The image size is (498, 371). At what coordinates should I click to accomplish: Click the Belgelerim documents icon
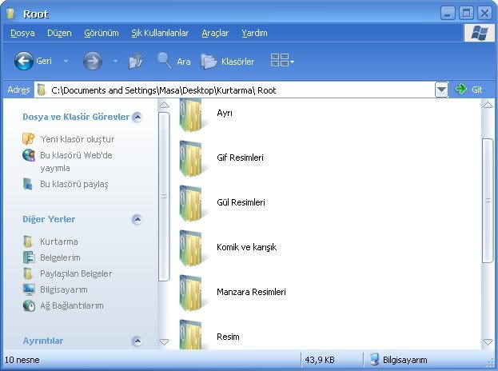click(29, 257)
